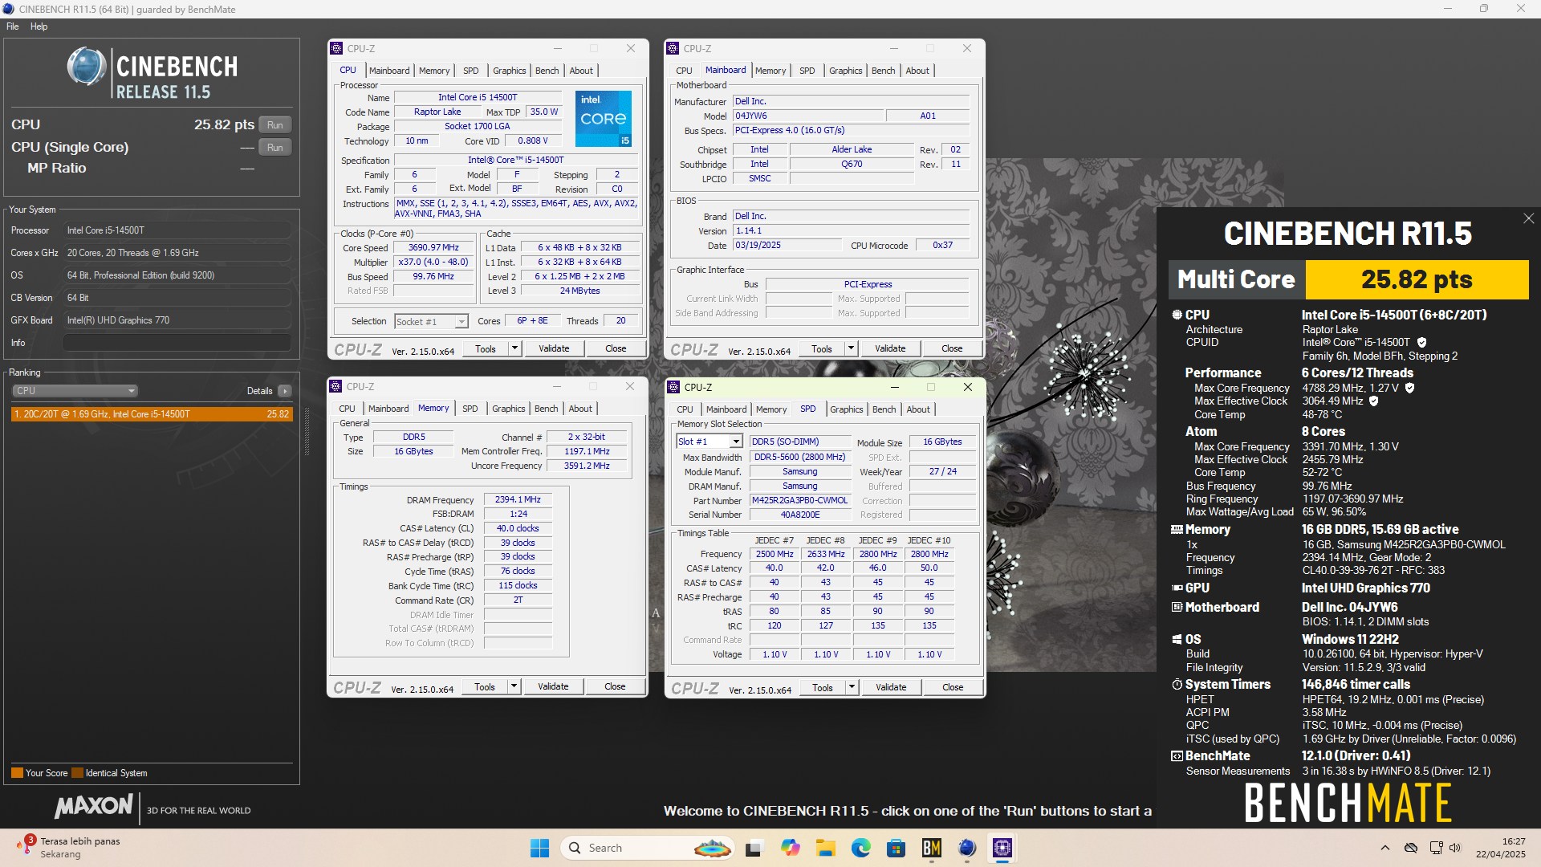The height and width of the screenshot is (867, 1541).
Task: Click Tools in the CPU window of CPU-Z
Action: point(486,348)
